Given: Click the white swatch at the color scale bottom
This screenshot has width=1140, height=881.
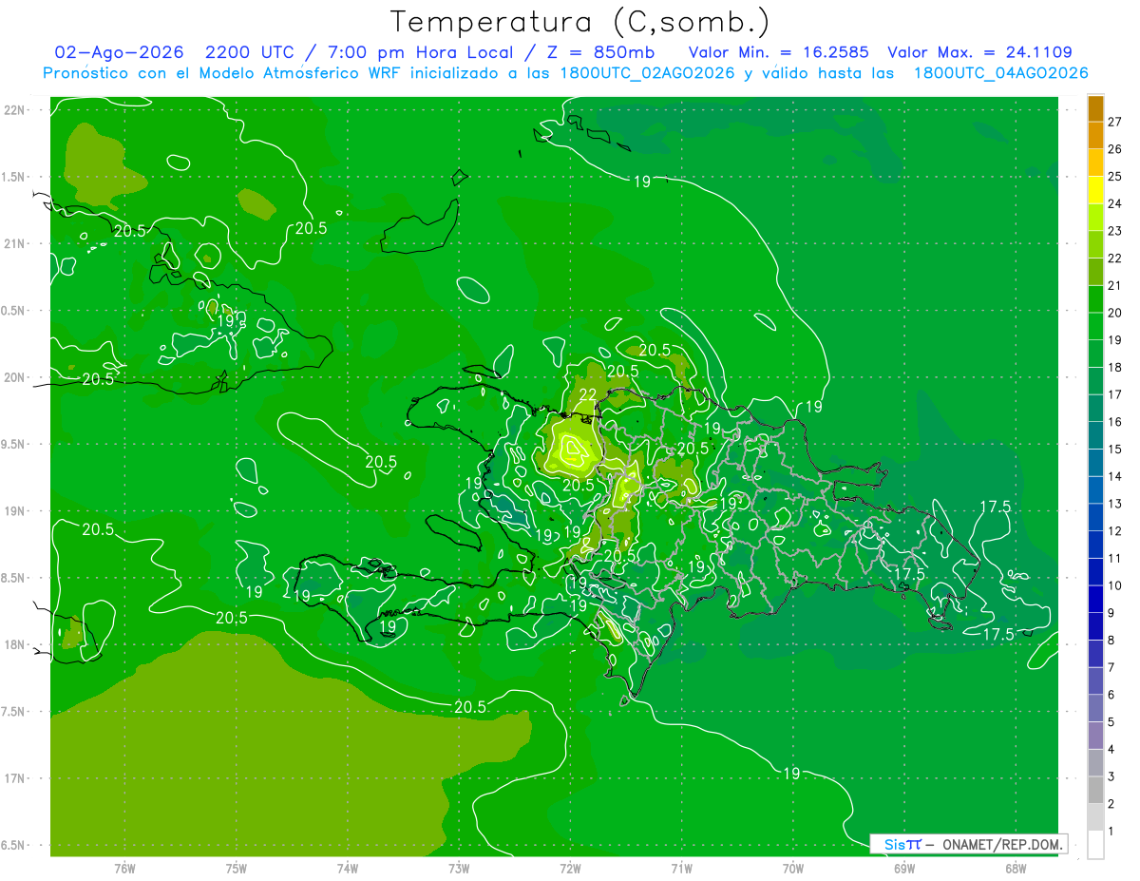Looking at the screenshot, I should coord(1095,846).
